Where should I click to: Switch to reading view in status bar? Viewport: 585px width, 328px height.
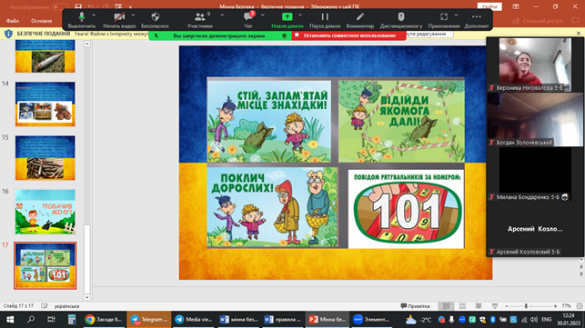pyautogui.click(x=479, y=306)
